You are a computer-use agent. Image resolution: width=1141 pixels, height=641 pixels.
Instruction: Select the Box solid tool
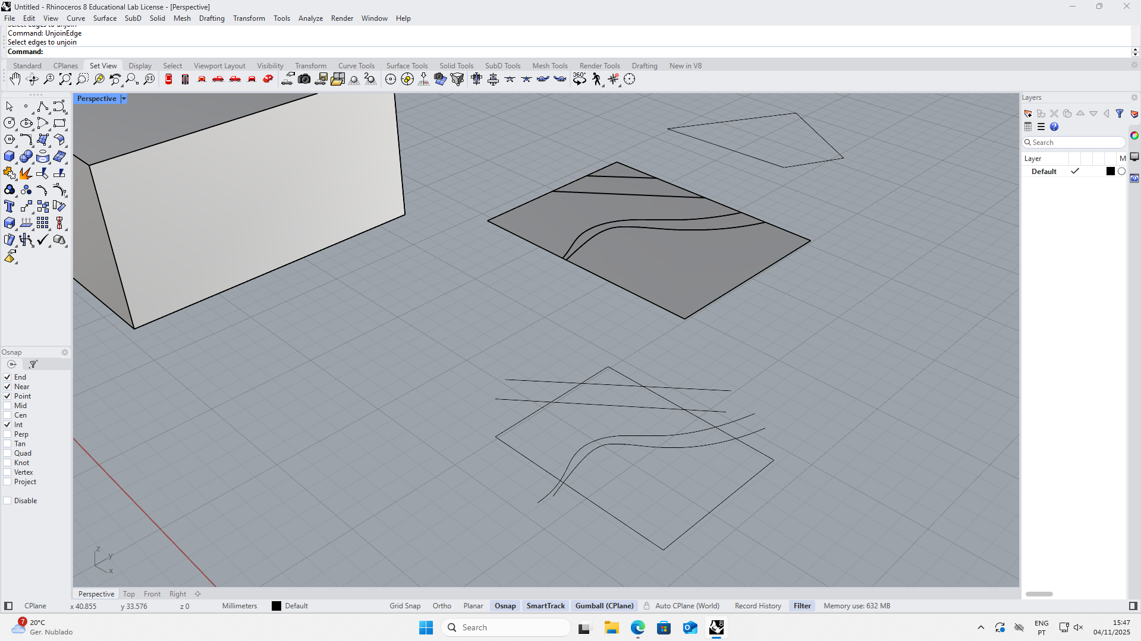10,157
